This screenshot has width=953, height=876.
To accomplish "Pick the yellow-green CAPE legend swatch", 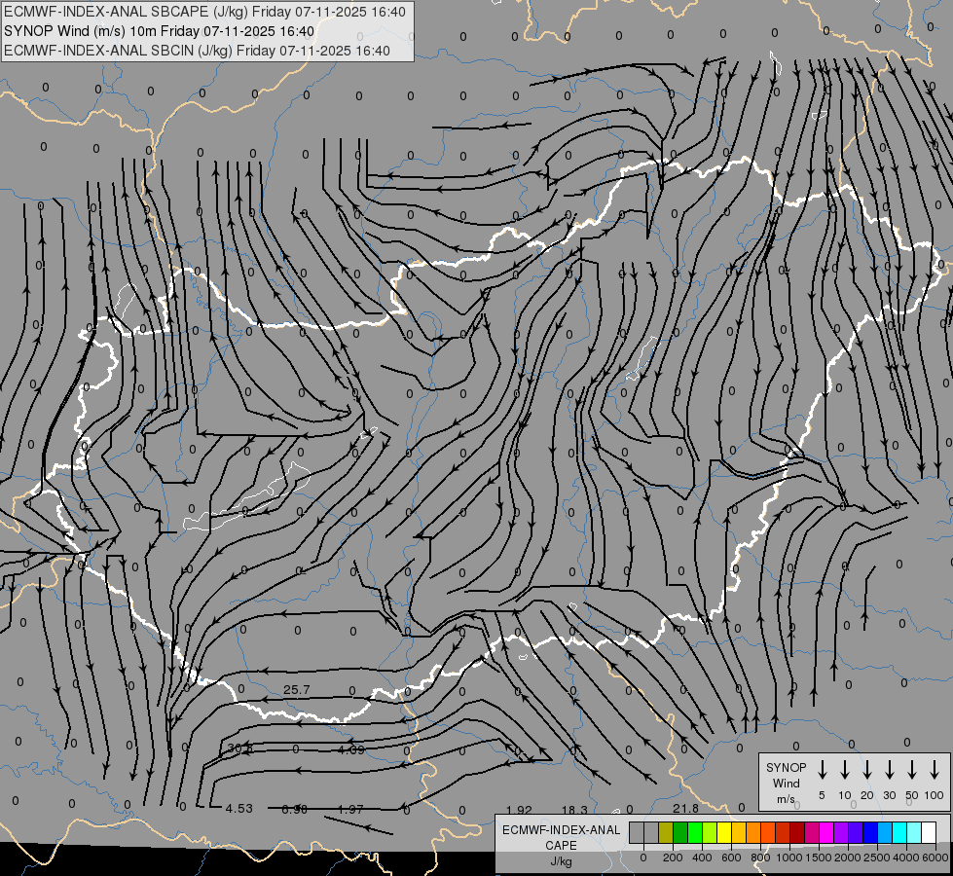I will pyautogui.click(x=710, y=832).
